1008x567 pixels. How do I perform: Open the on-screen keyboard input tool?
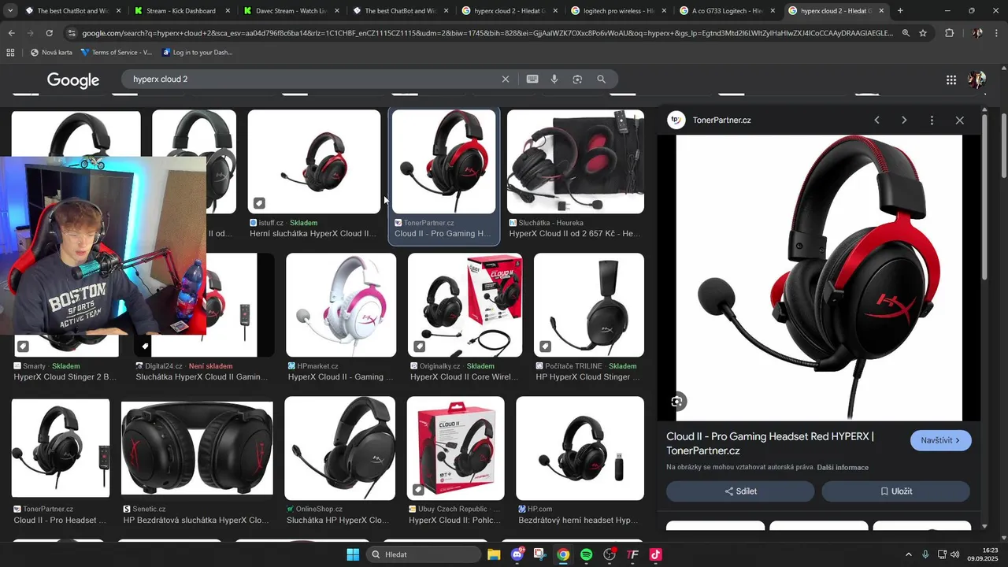[532, 80]
